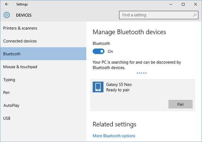Viewport: 202px width, 142px height.
Task: Pair with the Galaxy S5 Neo
Action: pos(180,104)
